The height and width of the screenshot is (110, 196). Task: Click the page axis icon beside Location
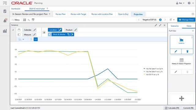pyautogui.click(x=44, y=32)
